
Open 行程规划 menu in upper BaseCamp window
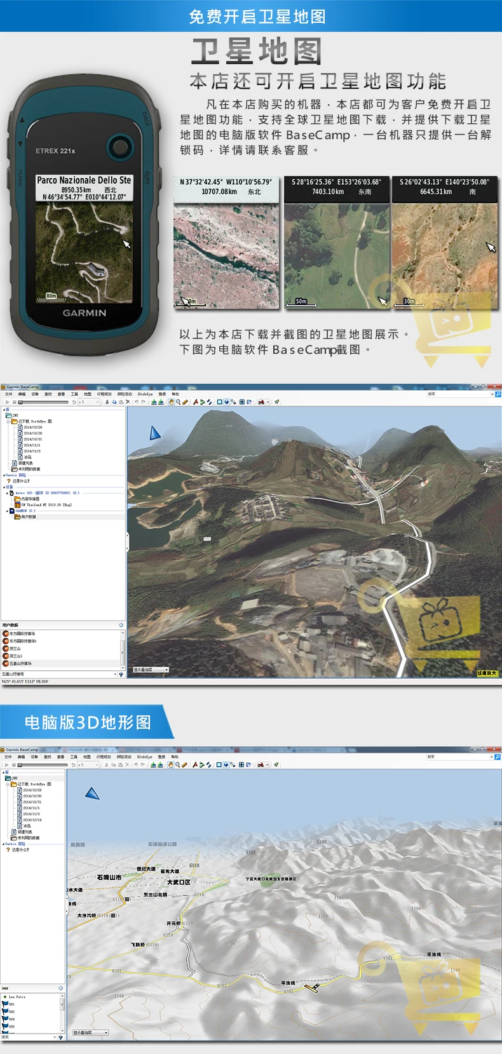point(104,394)
